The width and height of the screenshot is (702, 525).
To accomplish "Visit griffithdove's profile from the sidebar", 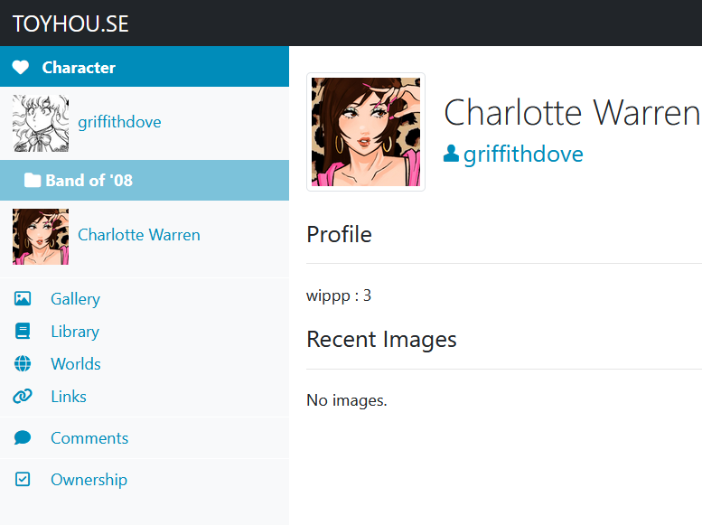I will click(x=119, y=122).
